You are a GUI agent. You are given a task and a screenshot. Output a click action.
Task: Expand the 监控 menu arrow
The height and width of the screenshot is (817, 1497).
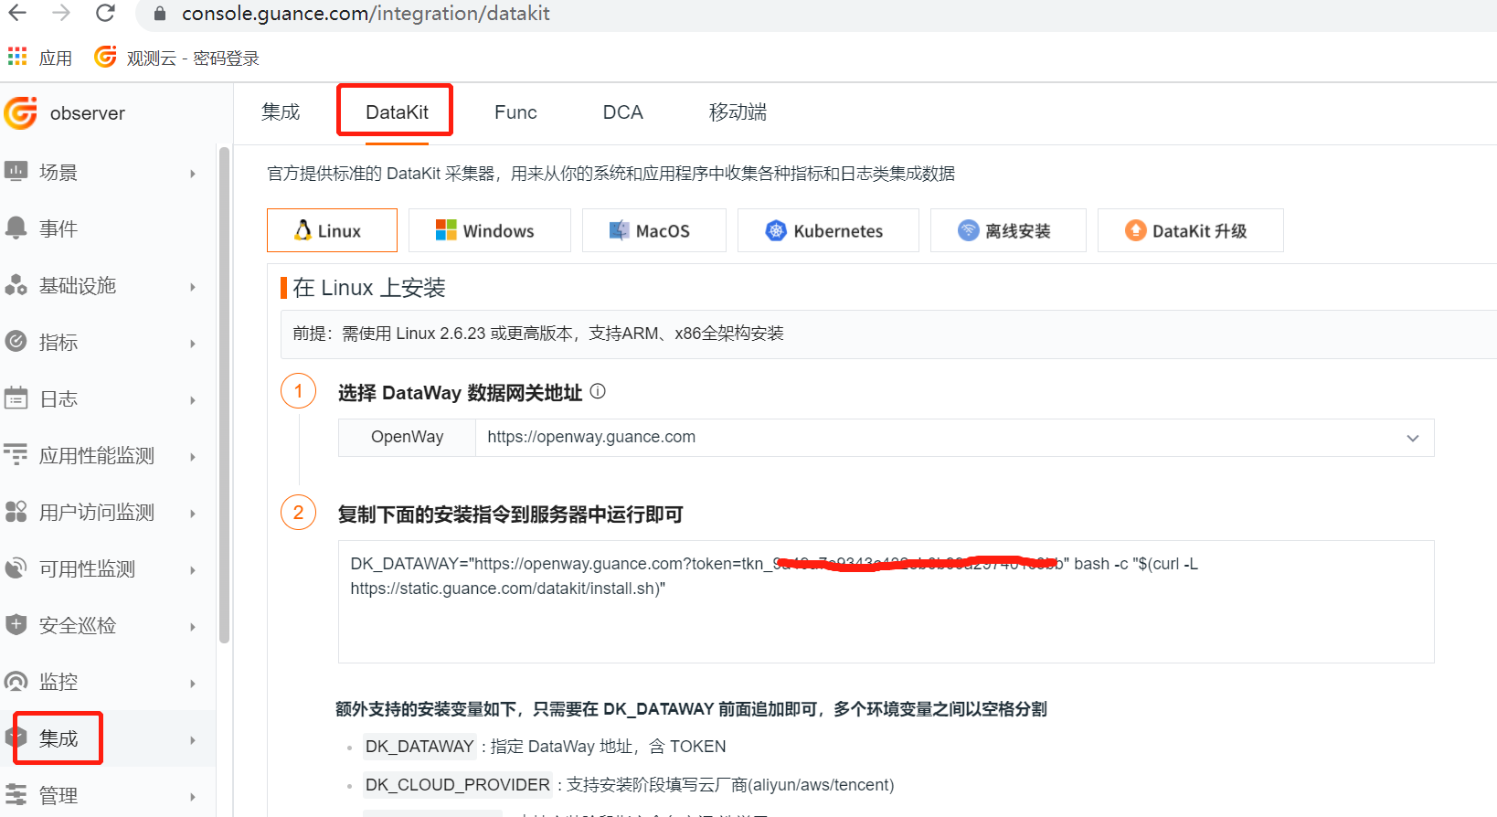click(193, 684)
